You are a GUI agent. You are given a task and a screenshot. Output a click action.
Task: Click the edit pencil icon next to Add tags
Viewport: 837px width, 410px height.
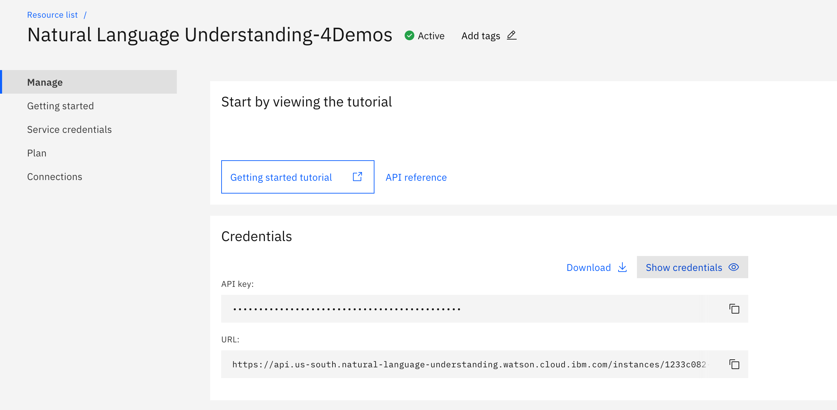click(511, 36)
